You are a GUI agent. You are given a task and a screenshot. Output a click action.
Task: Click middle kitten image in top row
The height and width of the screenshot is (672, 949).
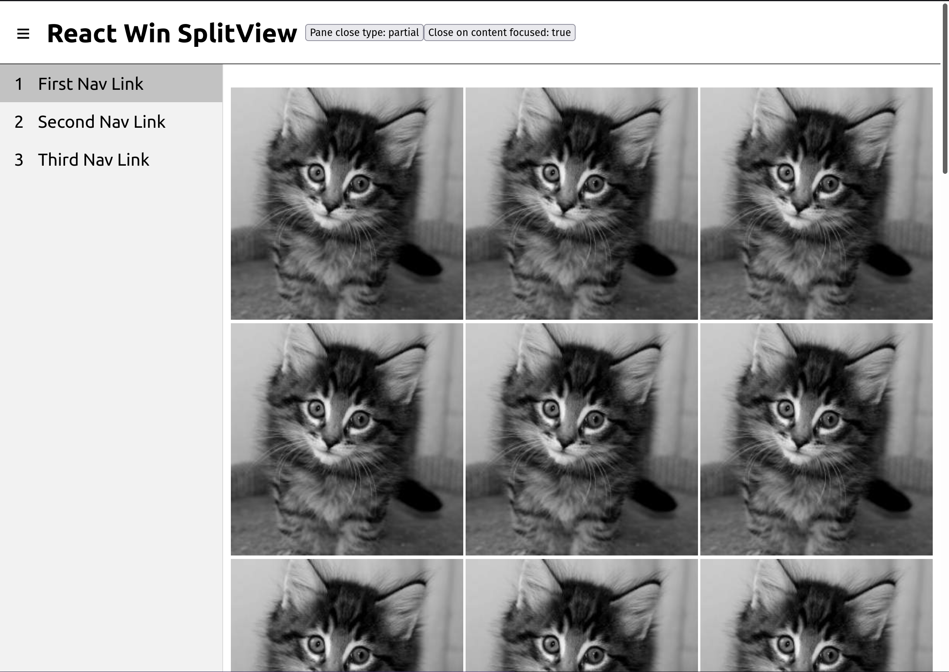[x=581, y=203]
